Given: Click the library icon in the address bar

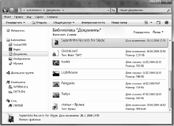Looking at the screenshot, I should click(x=20, y=10).
